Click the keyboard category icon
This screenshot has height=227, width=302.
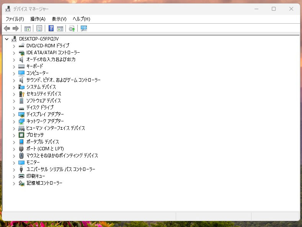pos(21,66)
